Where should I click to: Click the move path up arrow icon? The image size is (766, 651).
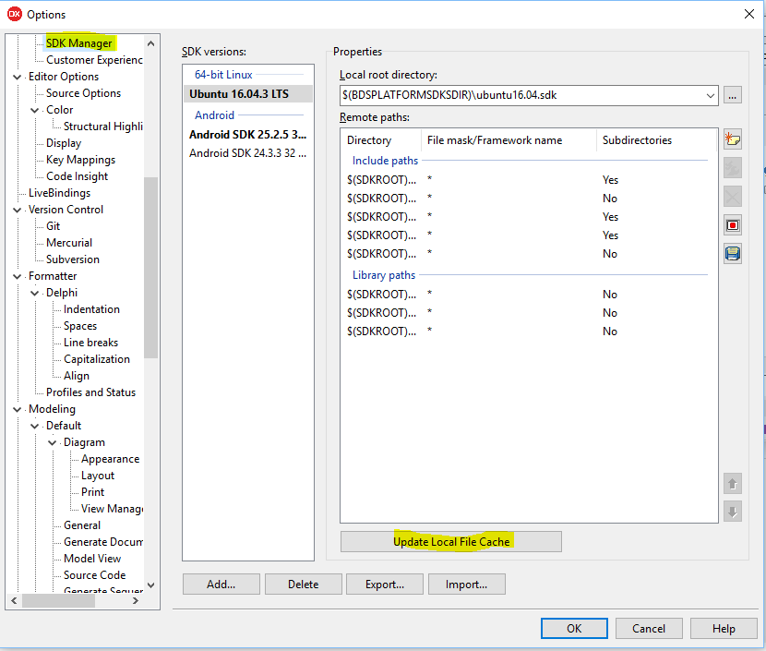(x=732, y=484)
